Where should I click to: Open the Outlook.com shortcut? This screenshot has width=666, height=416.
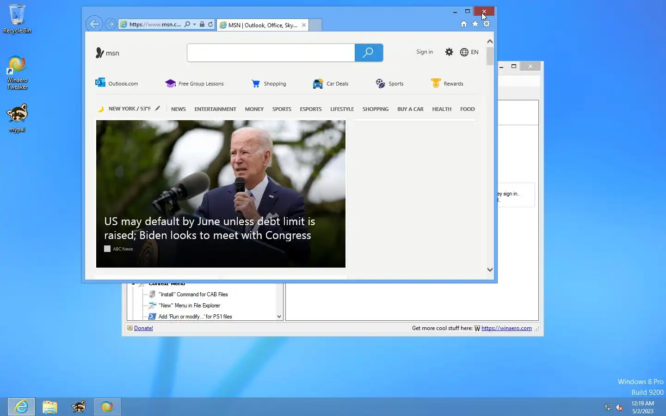(117, 84)
